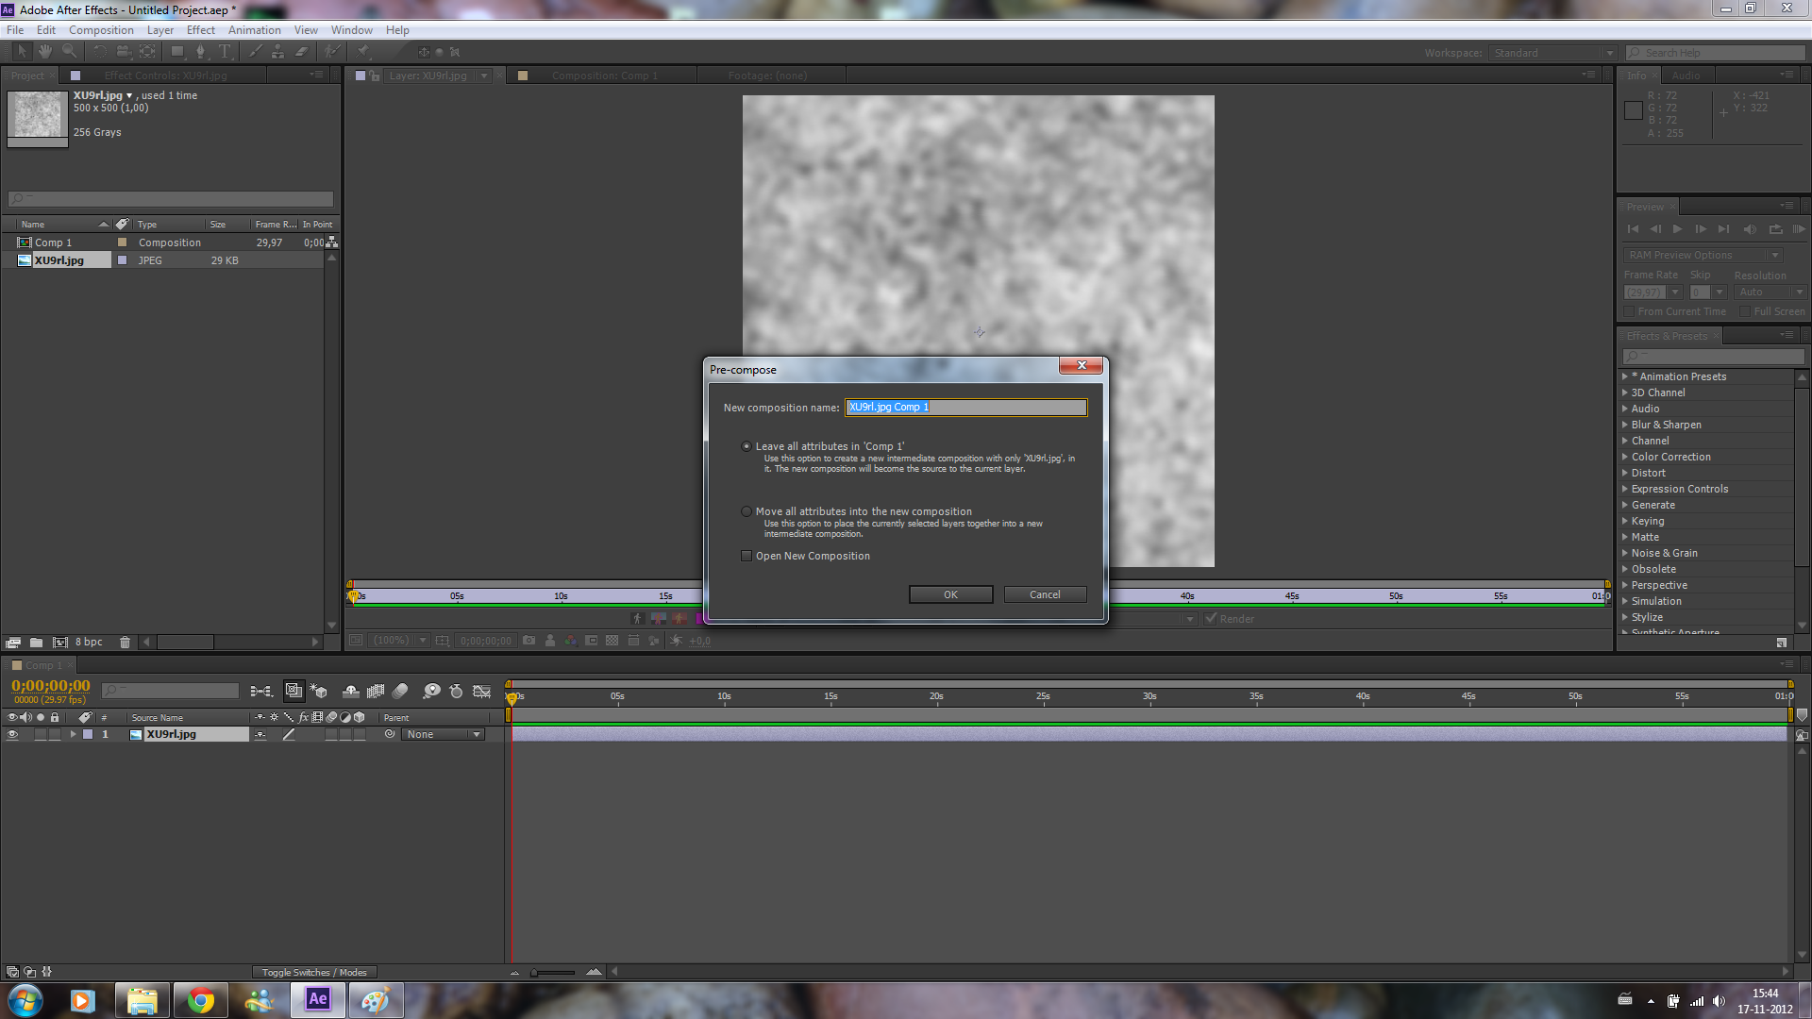Click OK in Pre-compose dialog
Screen dimensions: 1812x1019
950,594
